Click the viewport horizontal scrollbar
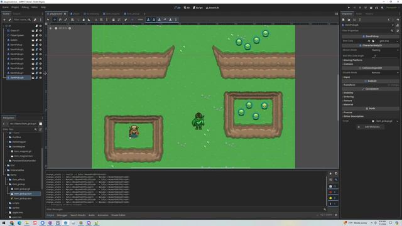 [x=191, y=168]
